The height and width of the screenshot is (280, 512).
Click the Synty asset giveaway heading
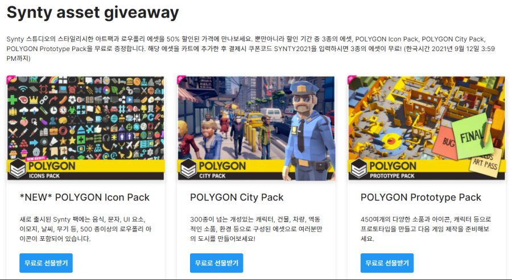[93, 12]
